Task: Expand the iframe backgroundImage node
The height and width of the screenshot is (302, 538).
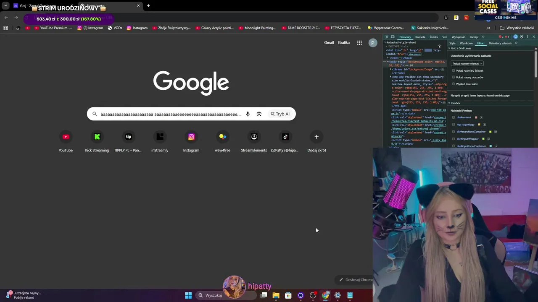Action: click(390, 69)
